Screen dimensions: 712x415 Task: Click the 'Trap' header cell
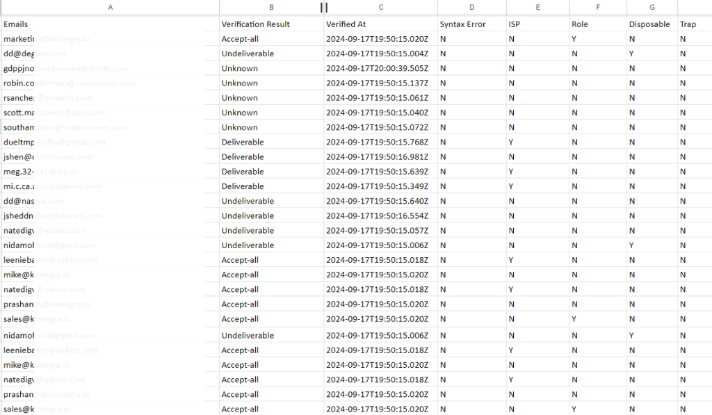(x=695, y=24)
